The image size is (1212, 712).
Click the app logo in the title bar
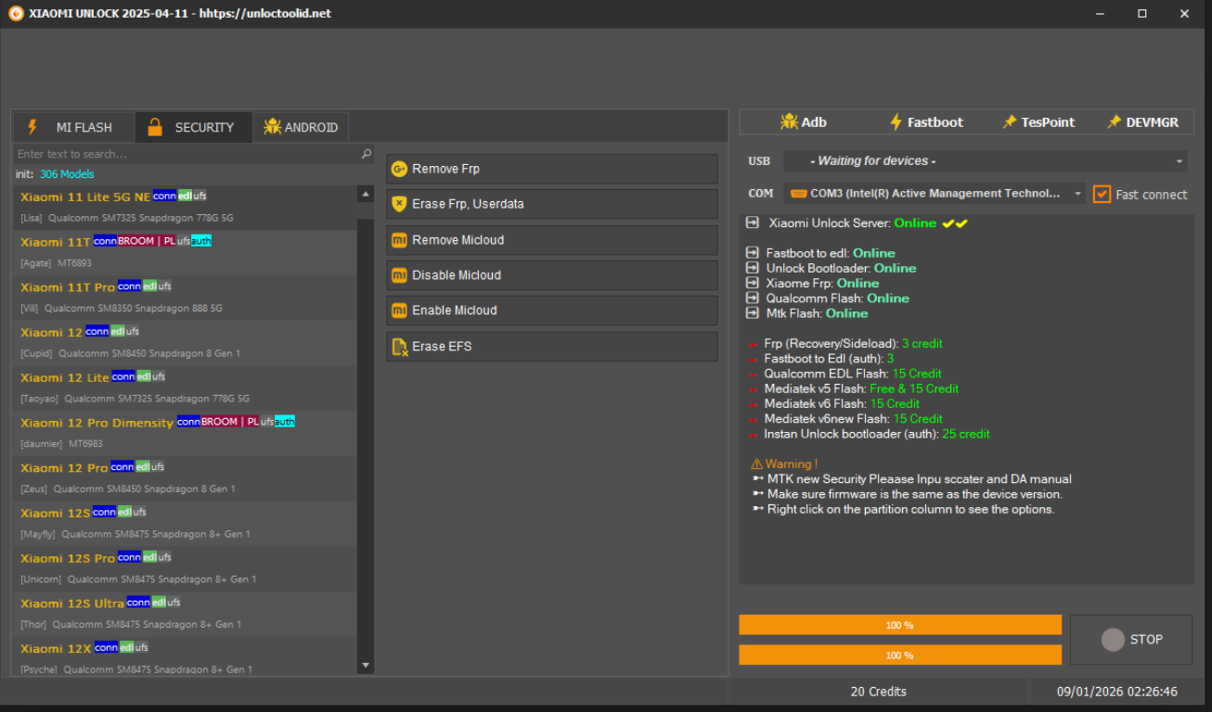pos(16,13)
